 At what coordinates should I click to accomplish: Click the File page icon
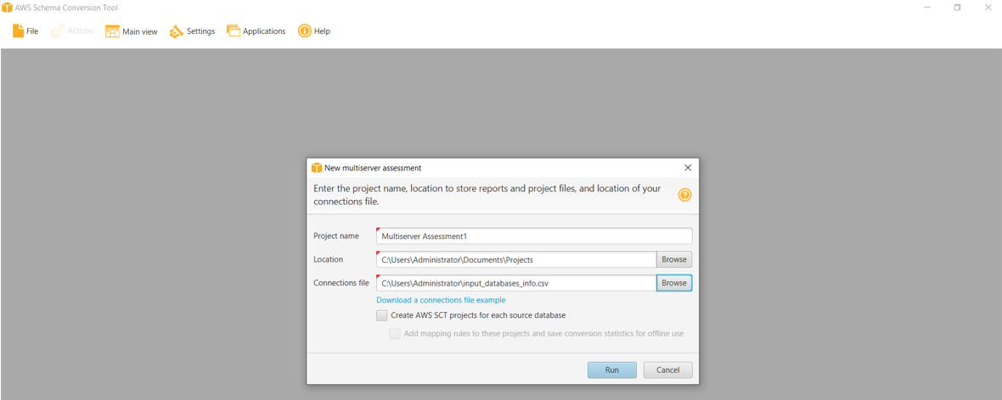(19, 31)
